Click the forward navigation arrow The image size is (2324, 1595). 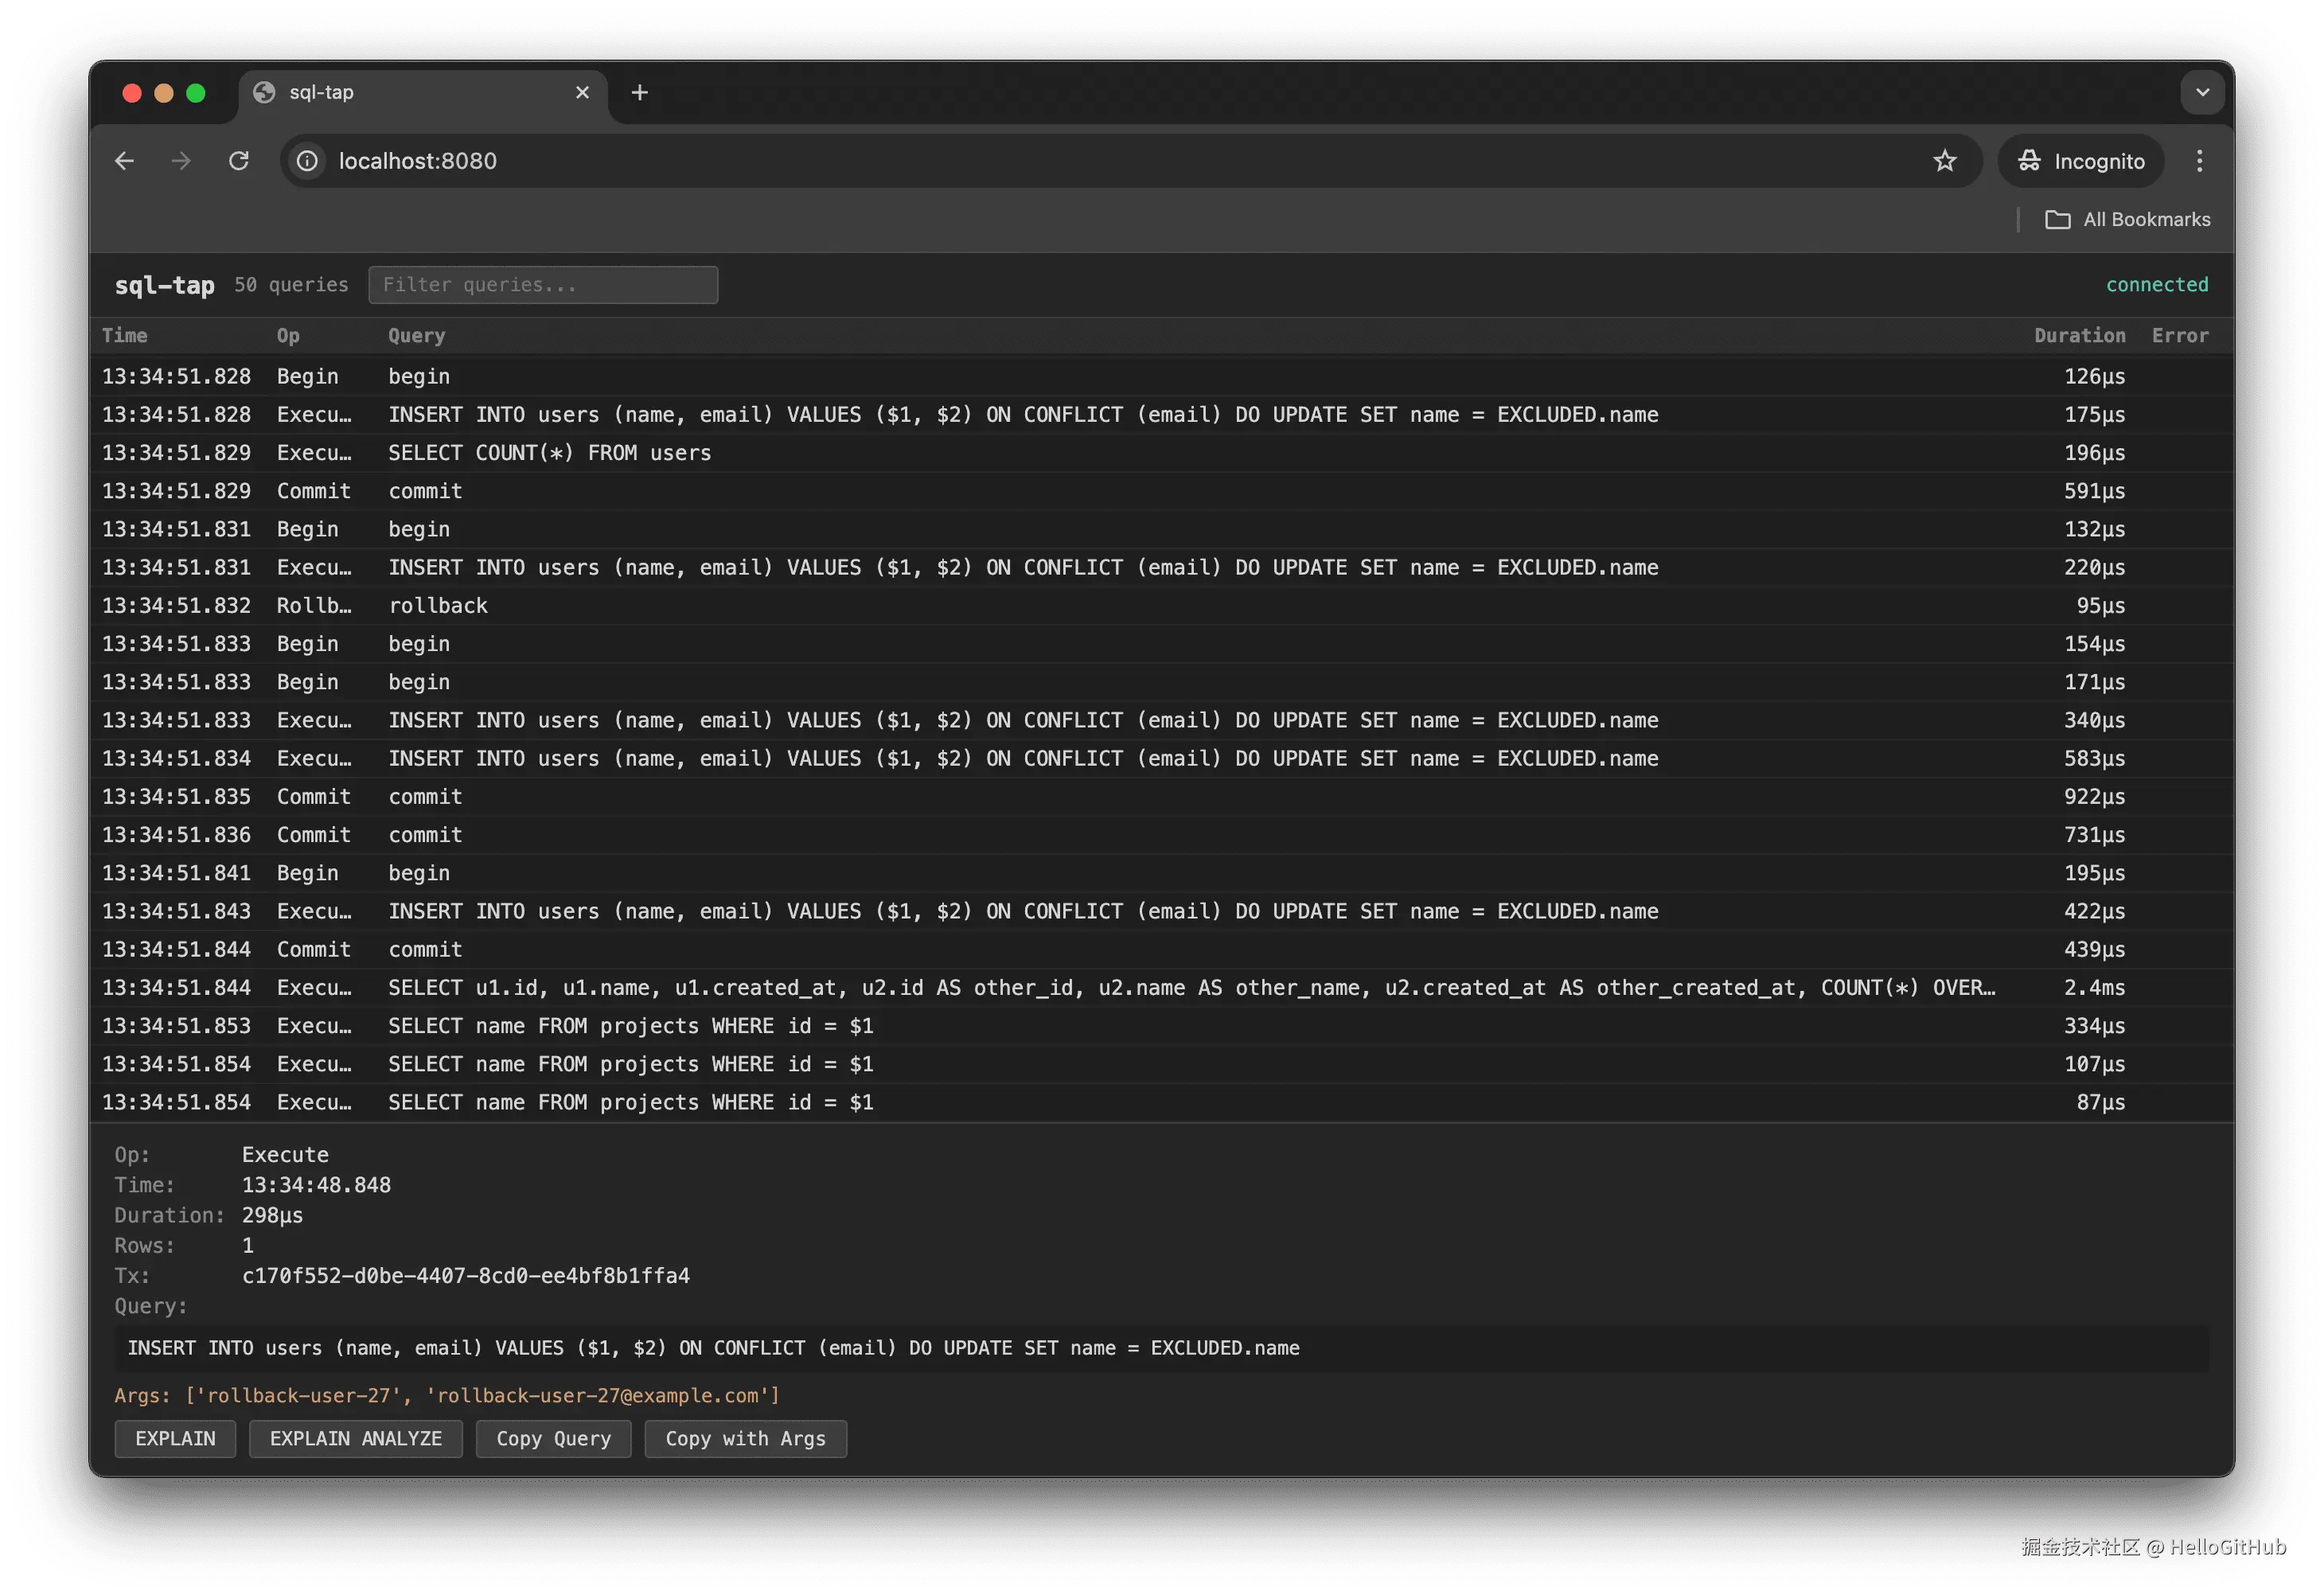(x=181, y=161)
